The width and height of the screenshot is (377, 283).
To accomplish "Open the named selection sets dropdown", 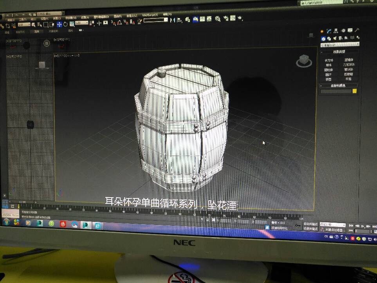I will (155, 20).
